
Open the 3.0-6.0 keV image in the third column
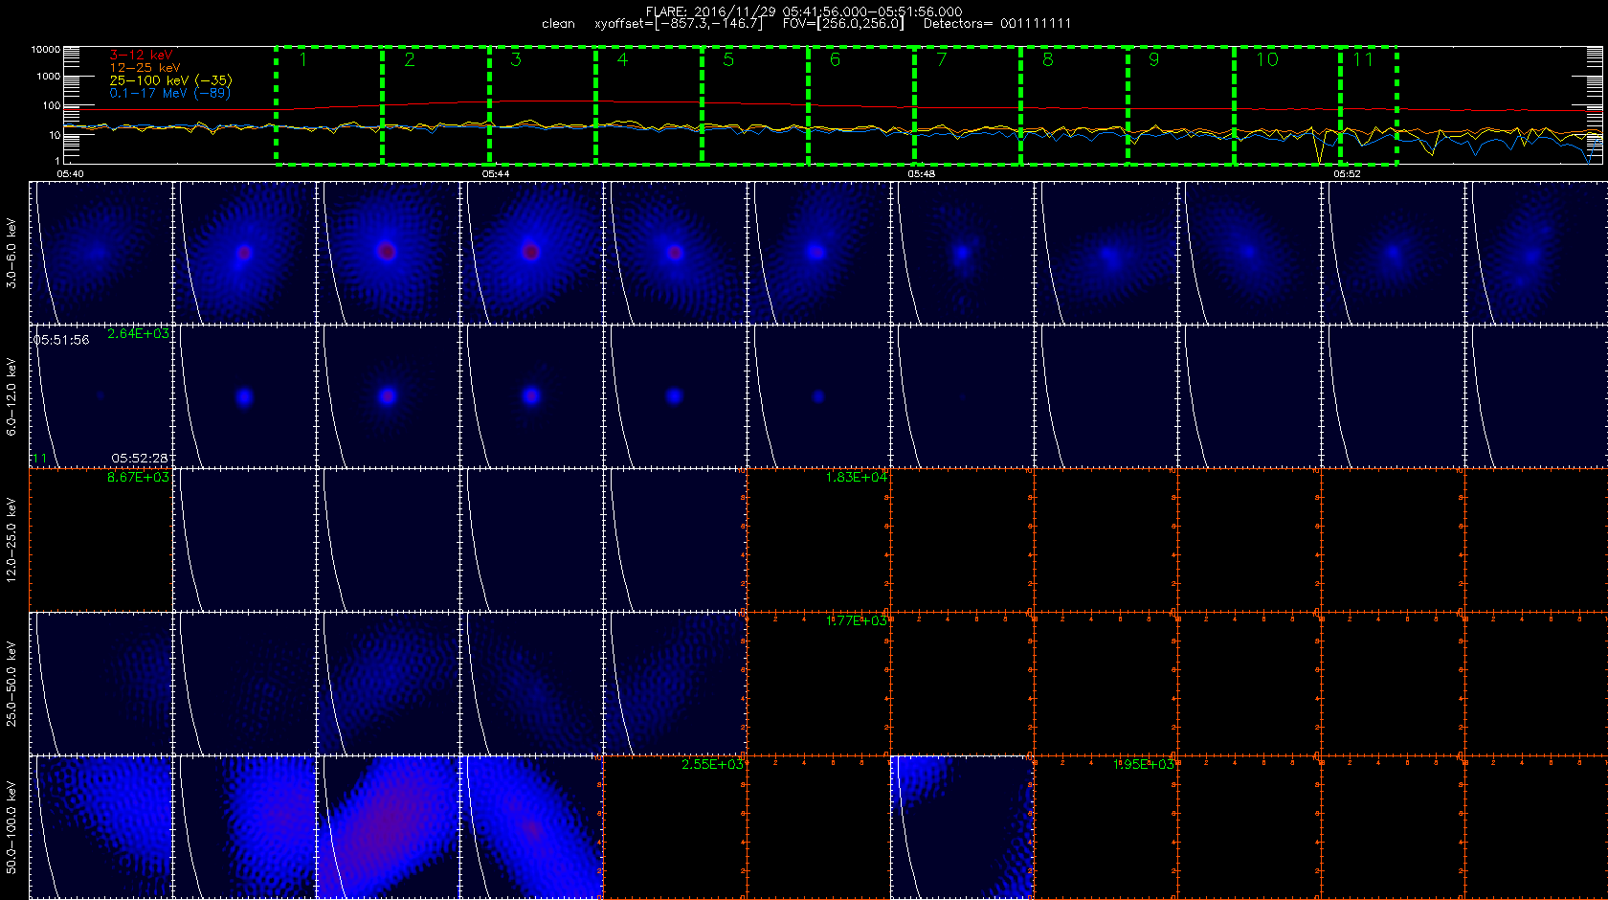388,253
